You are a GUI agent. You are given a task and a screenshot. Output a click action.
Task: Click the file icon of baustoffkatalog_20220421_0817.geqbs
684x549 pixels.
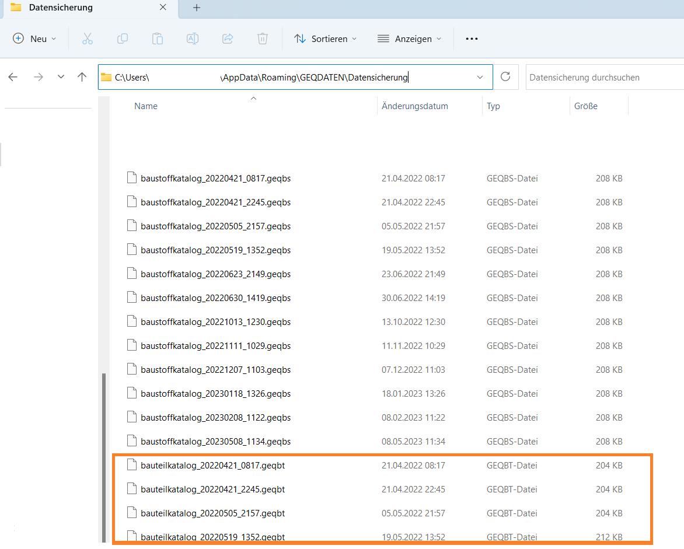pos(132,177)
